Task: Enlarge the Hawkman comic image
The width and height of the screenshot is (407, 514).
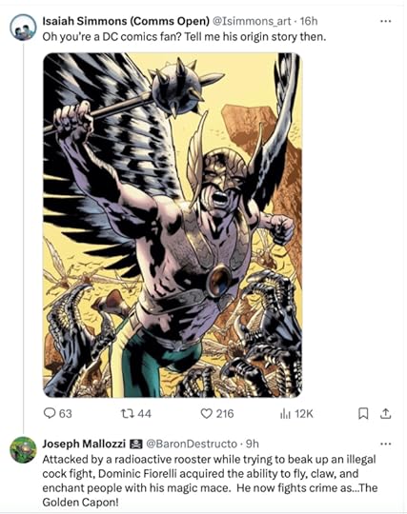Action: click(x=173, y=226)
